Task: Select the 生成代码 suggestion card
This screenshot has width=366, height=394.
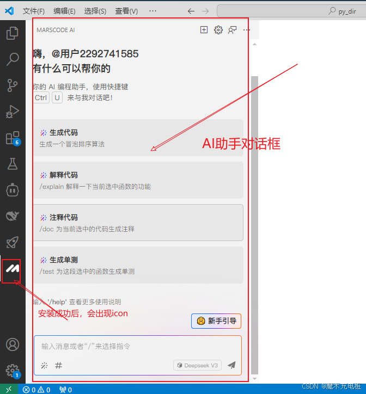Action: (x=138, y=138)
